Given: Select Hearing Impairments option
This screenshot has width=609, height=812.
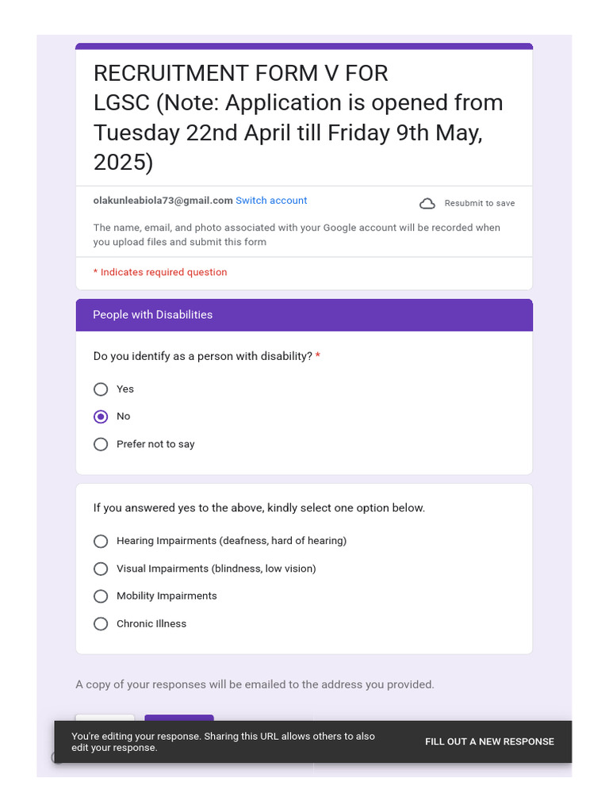Looking at the screenshot, I should coord(101,541).
